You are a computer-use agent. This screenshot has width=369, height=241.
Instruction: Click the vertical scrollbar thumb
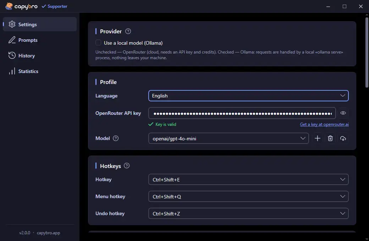[367, 52]
